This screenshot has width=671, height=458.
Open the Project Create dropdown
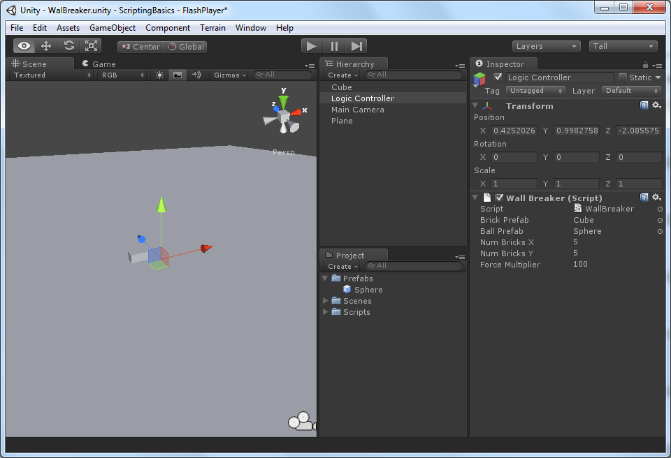coord(342,266)
